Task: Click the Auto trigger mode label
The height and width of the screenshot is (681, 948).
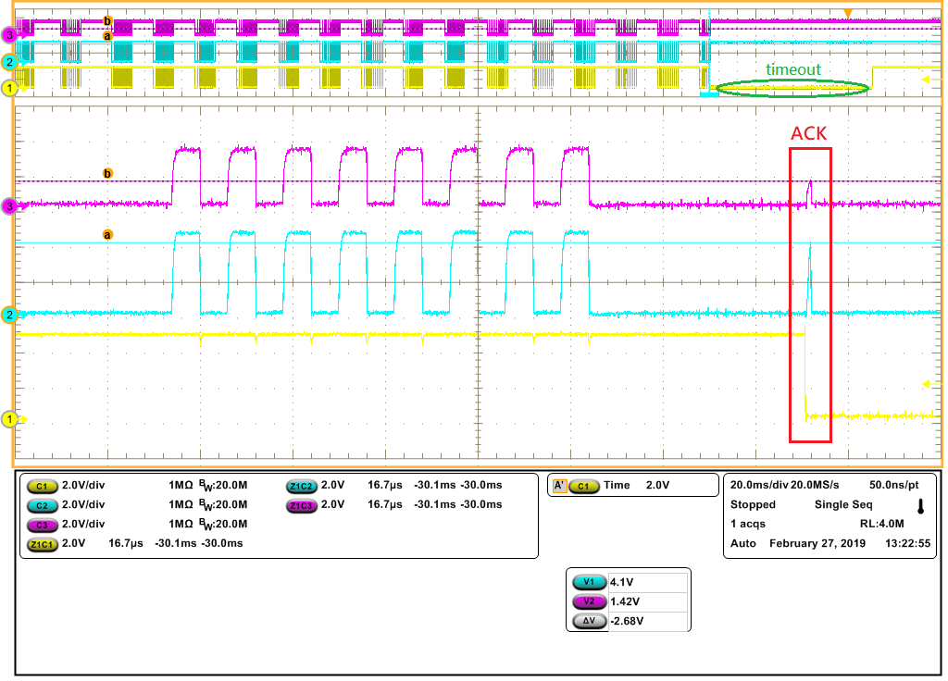Action: [x=743, y=543]
